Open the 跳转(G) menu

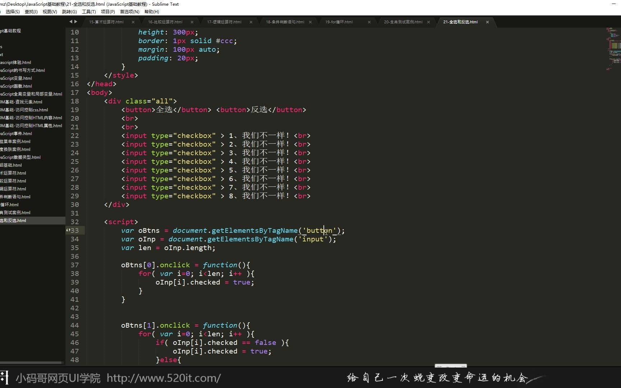(x=69, y=12)
